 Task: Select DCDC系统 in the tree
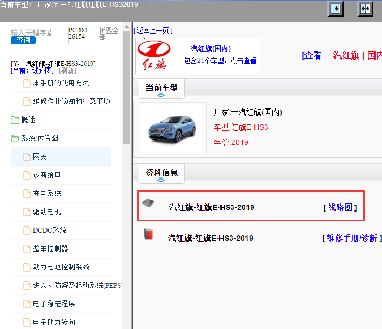50,230
